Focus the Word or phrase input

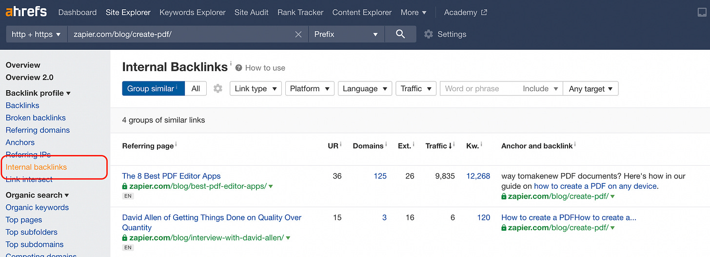(480, 89)
